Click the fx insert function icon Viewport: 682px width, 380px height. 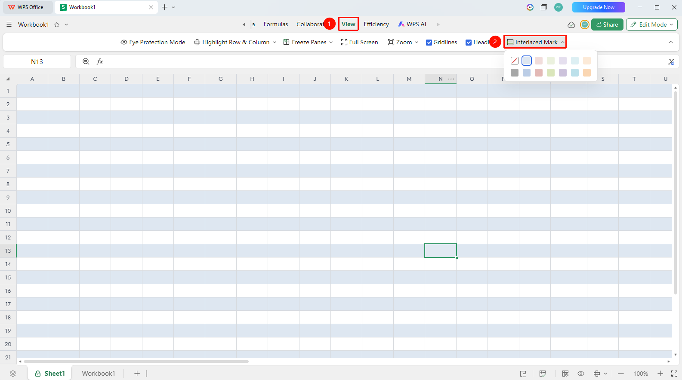[100, 61]
